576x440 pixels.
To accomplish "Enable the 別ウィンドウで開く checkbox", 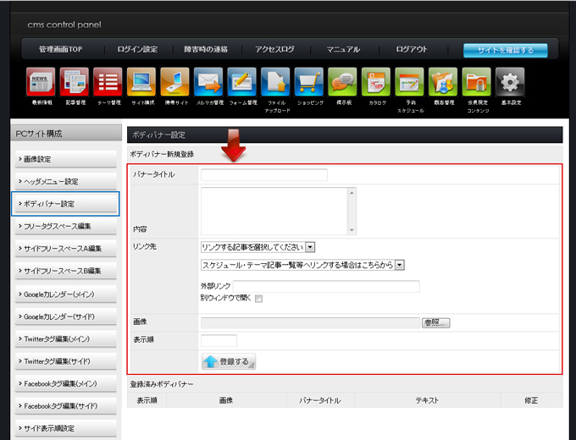I will [259, 299].
